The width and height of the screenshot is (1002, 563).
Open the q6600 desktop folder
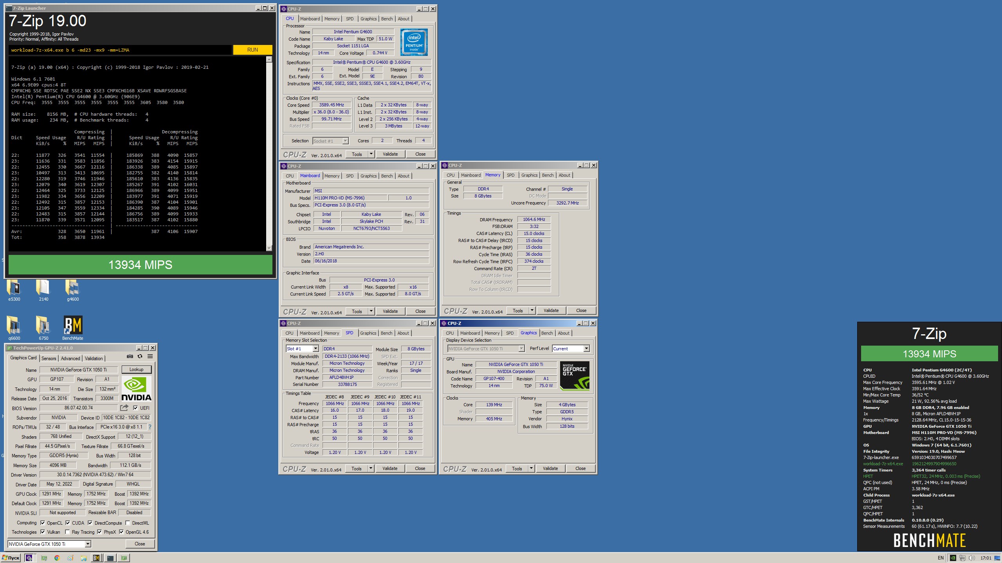point(14,328)
